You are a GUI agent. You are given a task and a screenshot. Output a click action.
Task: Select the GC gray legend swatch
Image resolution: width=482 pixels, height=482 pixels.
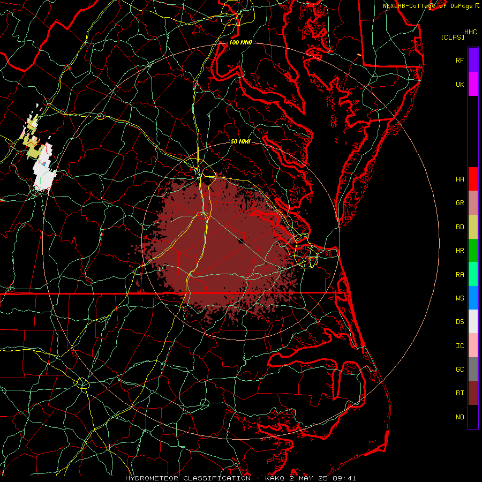point(473,369)
